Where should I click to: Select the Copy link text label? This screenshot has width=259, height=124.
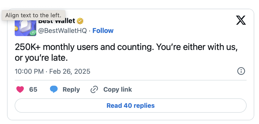pos(118,89)
